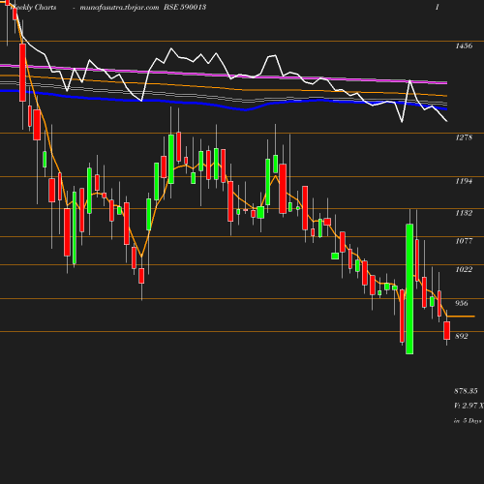Click the 878.35 closing price value

click(x=466, y=391)
